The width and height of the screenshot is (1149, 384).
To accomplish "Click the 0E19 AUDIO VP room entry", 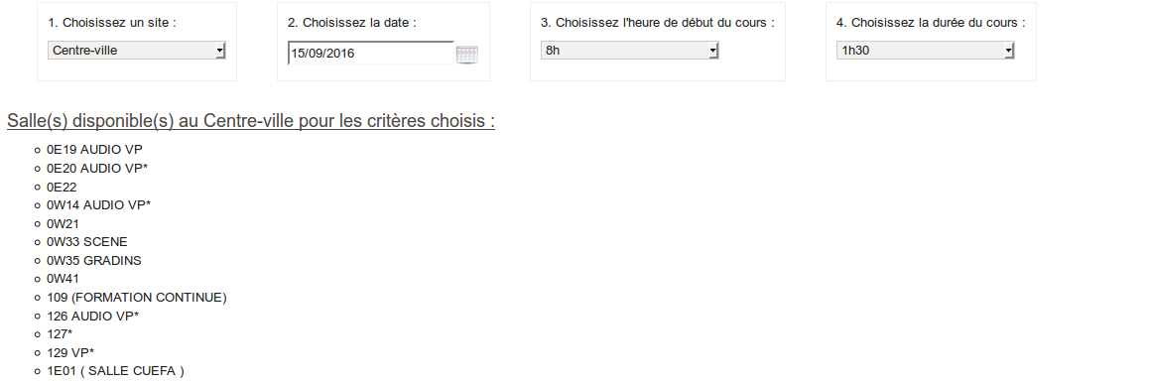I will (94, 150).
